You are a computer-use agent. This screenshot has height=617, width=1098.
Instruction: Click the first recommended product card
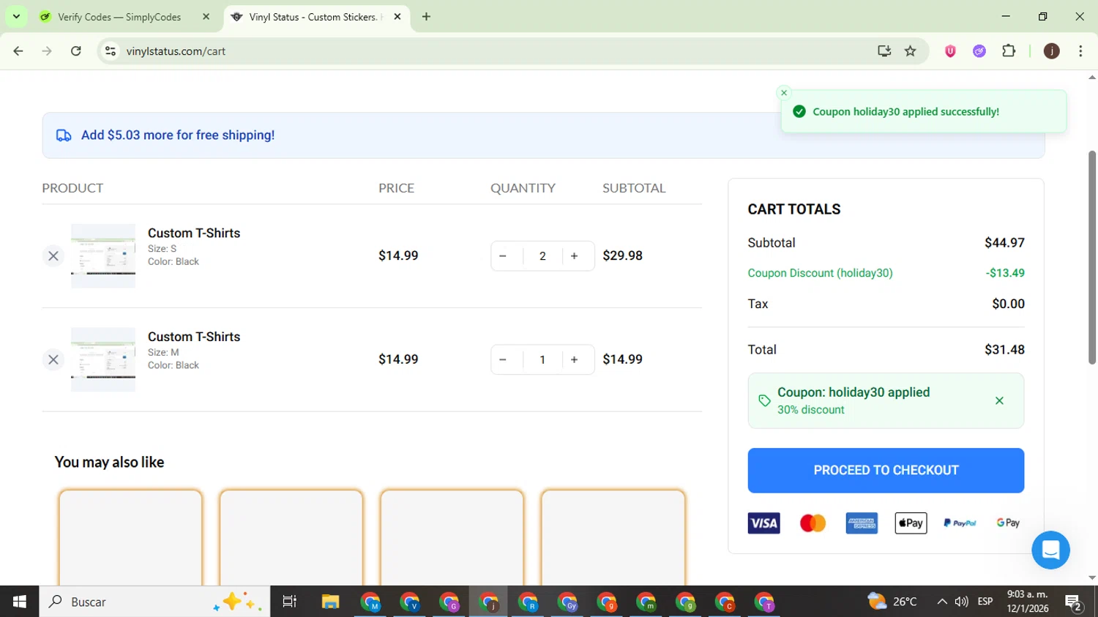point(130,538)
